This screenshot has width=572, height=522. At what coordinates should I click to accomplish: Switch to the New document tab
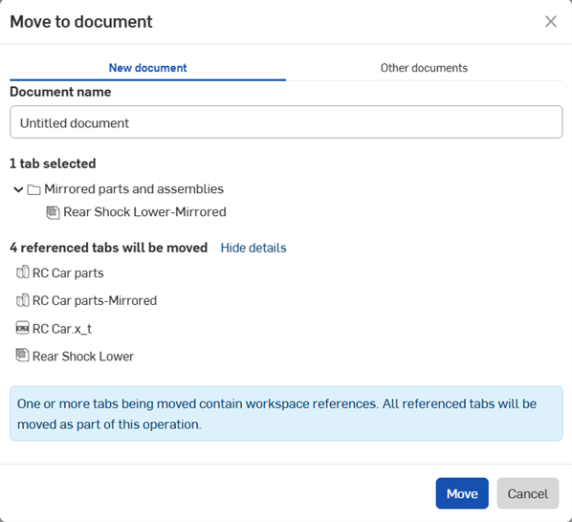click(x=147, y=68)
